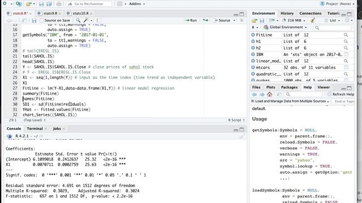Click the Save Workspace disk icon
Image resolution: width=362 pixels, height=203 pixels.
[x=262, y=20]
